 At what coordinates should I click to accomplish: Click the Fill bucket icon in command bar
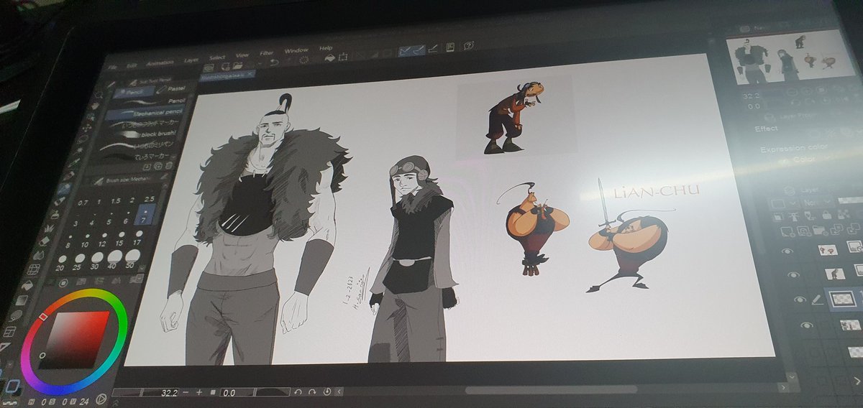[x=329, y=59]
